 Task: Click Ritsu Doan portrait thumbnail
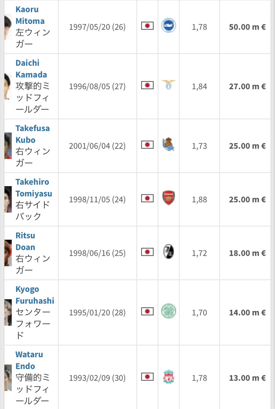tap(8, 253)
